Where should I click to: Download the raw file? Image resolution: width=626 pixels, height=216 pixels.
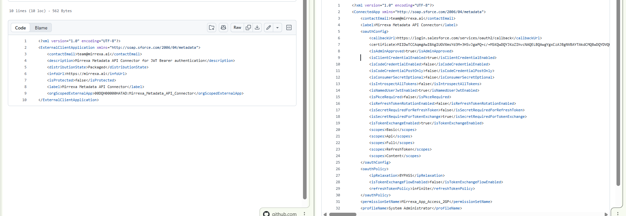tap(257, 27)
